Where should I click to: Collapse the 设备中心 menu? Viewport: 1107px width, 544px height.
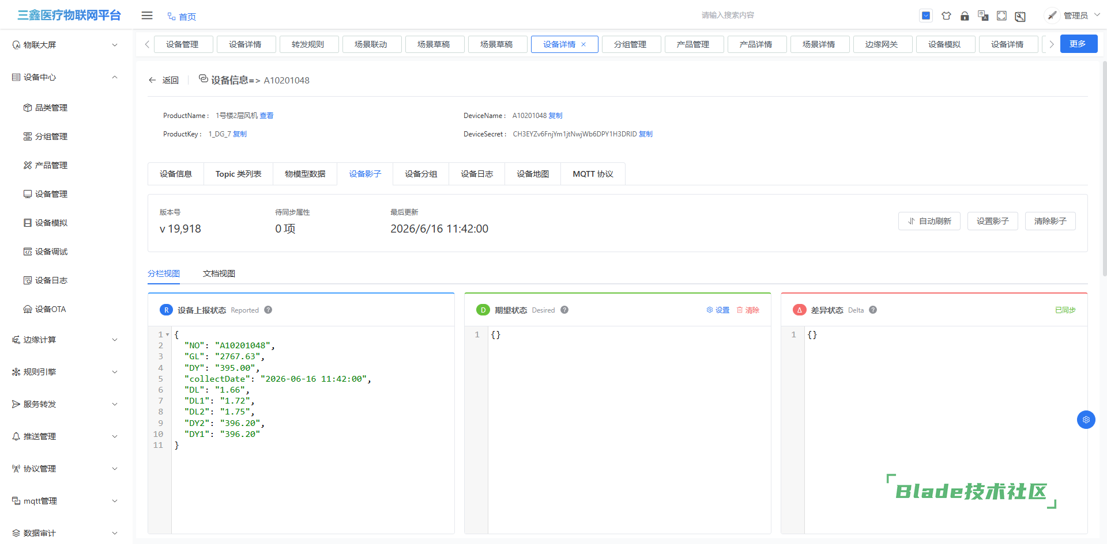(65, 77)
